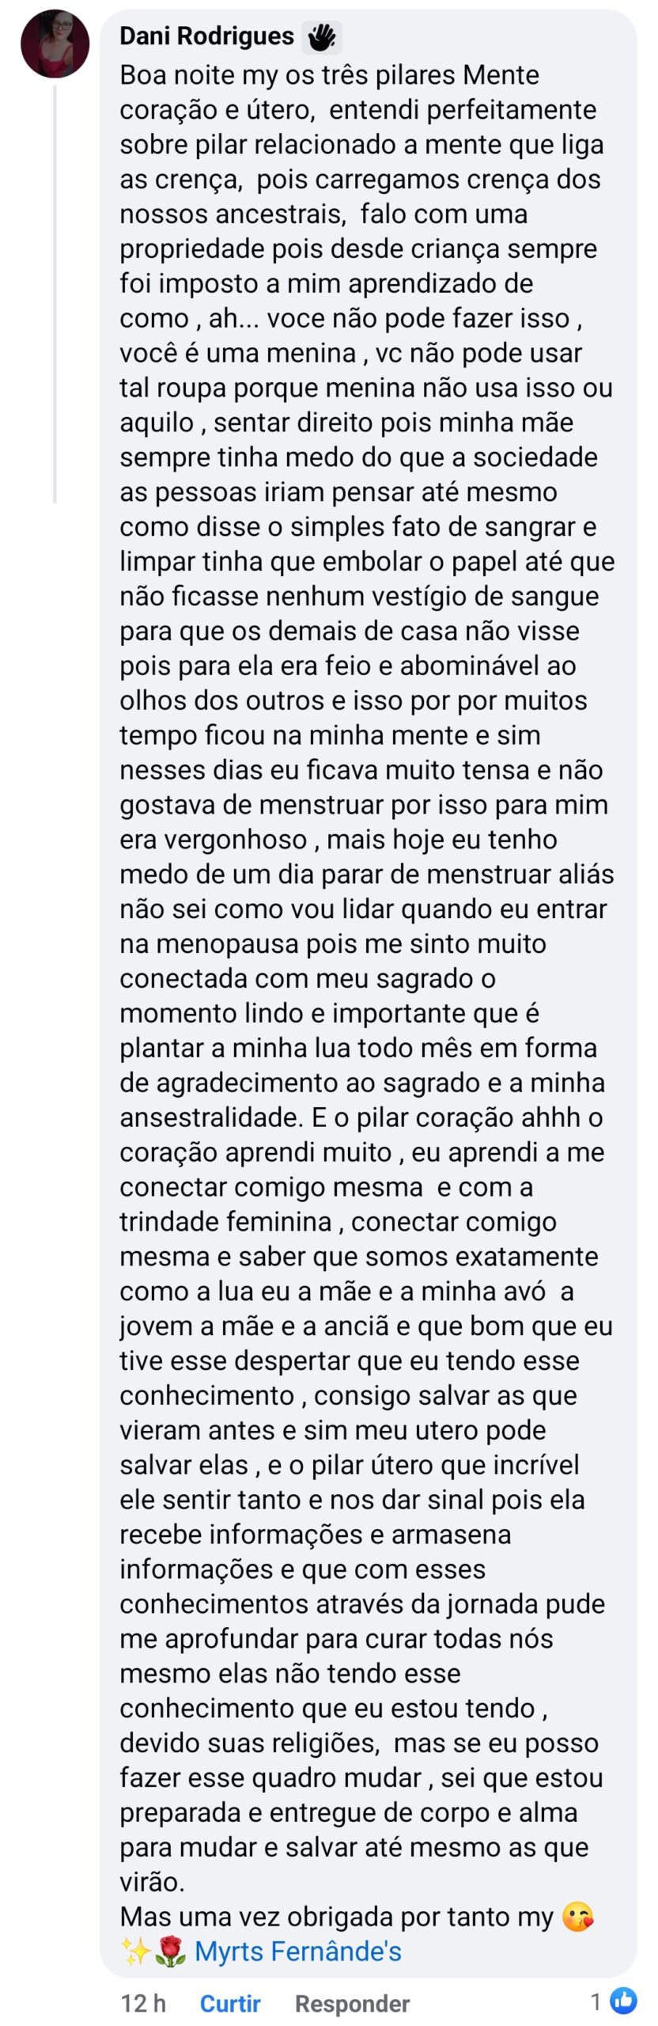Click the blue thumbs-up reaction icon
Screen dimensions: 658x2026
[624, 2001]
